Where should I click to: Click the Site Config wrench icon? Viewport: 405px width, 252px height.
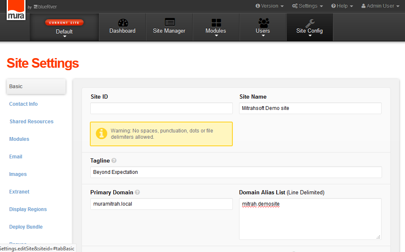point(309,22)
